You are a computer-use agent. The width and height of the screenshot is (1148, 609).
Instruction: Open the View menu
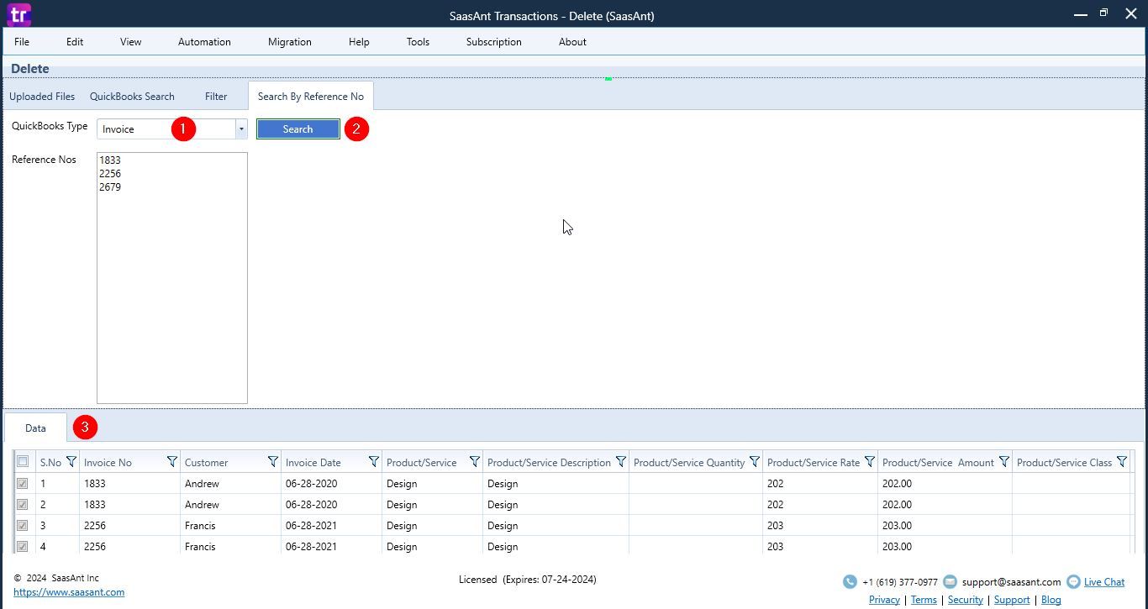[x=130, y=42]
